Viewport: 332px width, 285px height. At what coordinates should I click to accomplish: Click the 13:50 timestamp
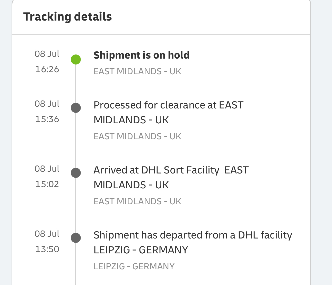click(x=47, y=249)
